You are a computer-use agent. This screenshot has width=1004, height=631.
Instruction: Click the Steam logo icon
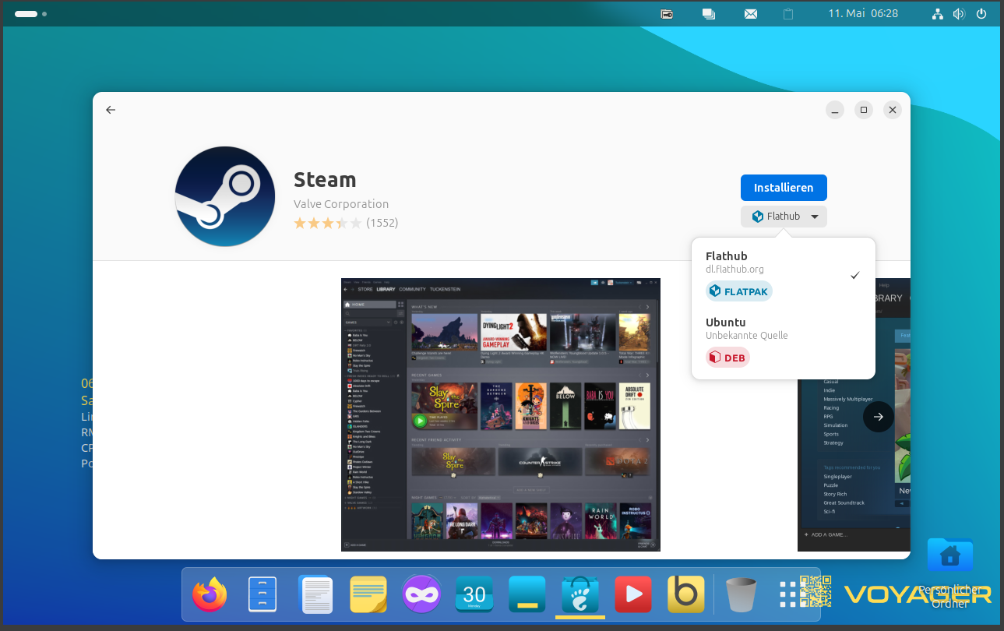pos(225,196)
